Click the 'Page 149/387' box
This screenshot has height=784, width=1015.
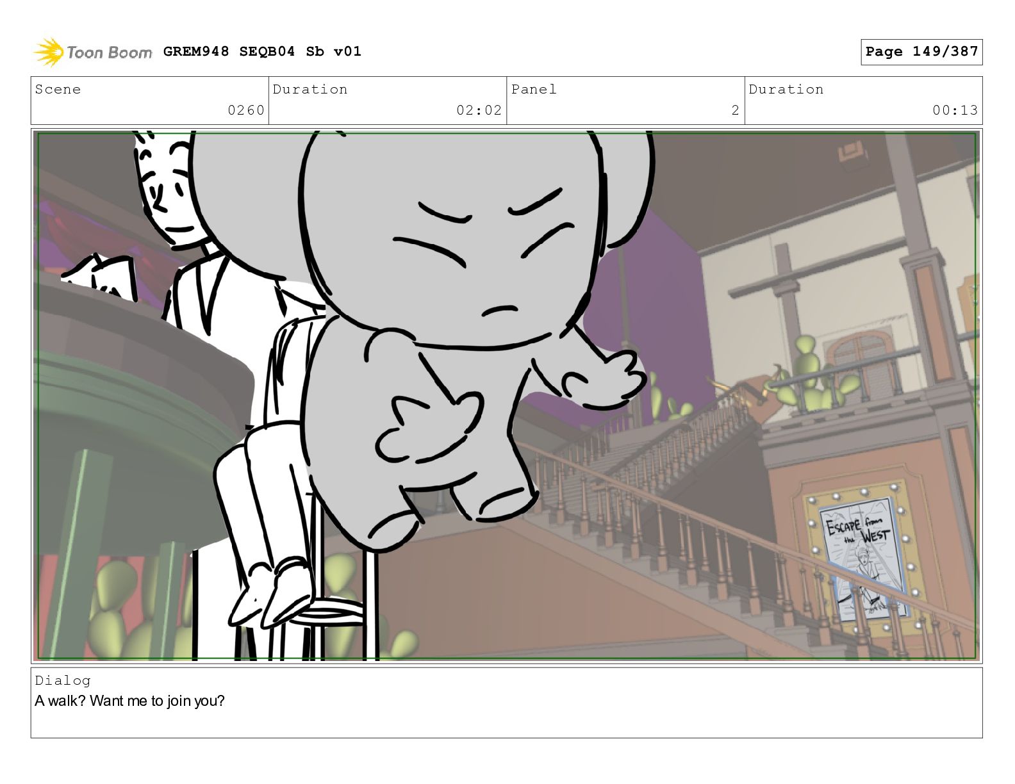click(x=921, y=52)
